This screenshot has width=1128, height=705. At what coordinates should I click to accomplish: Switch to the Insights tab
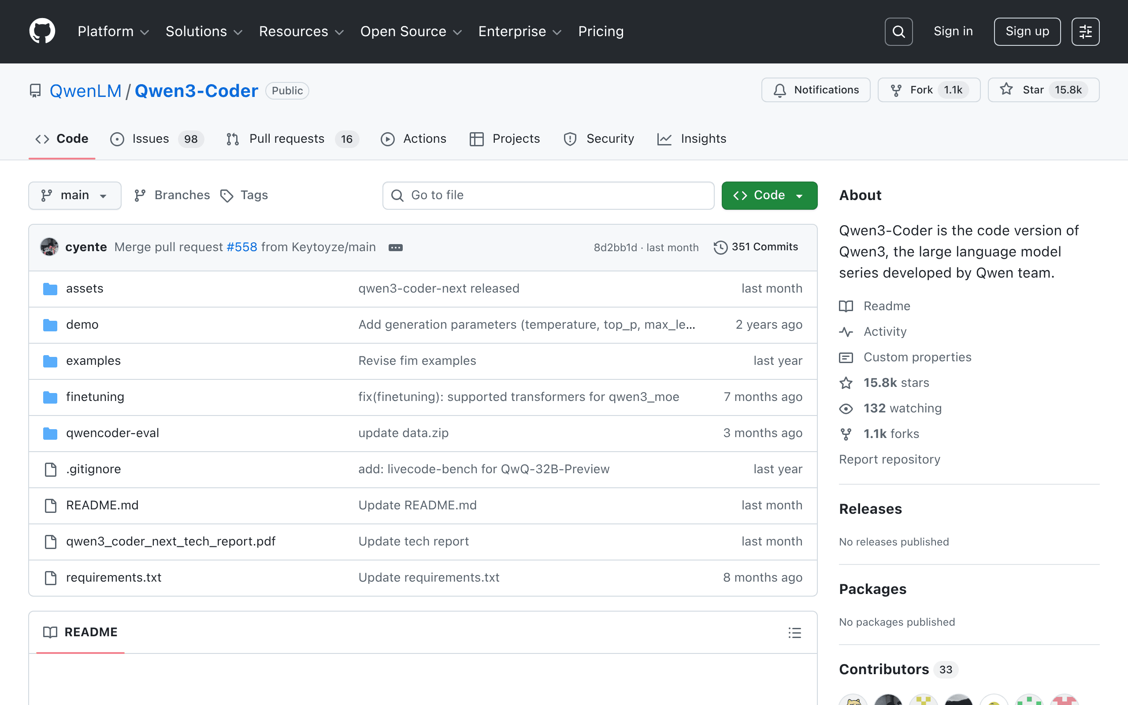coord(692,139)
